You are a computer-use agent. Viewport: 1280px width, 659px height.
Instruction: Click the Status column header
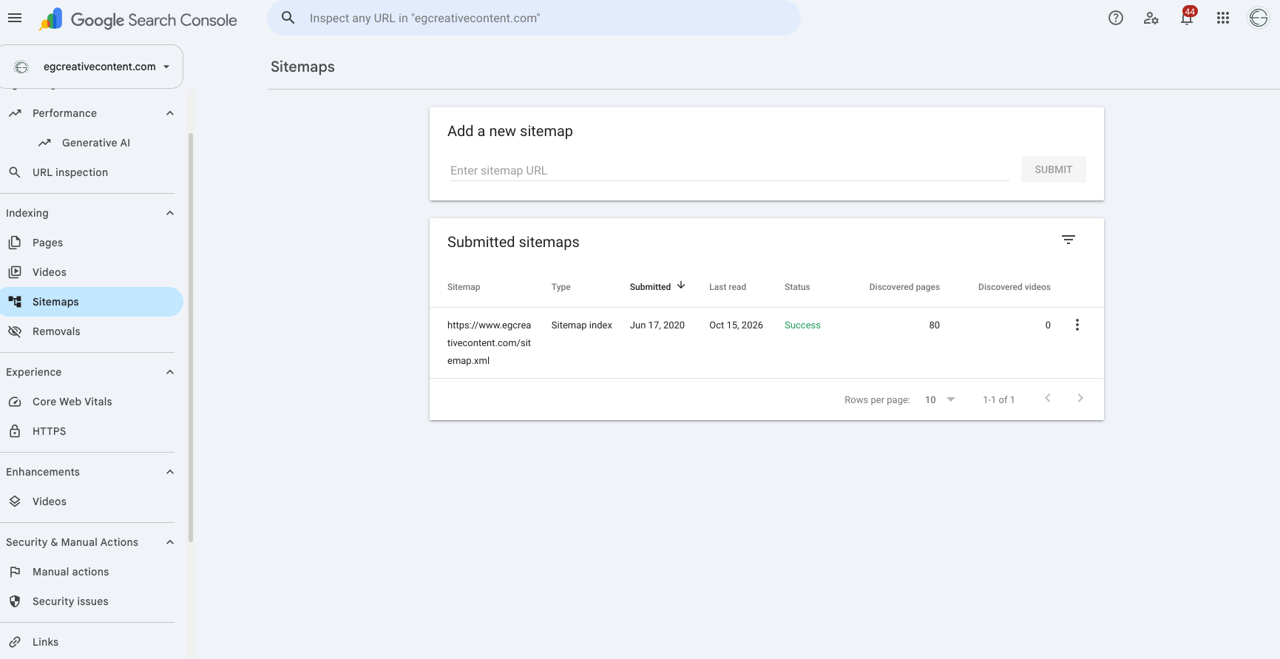797,287
